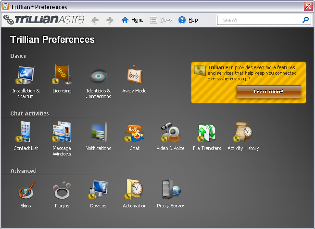Open Help from the toolbar
Screen dimensions: 315x229
tap(188, 20)
